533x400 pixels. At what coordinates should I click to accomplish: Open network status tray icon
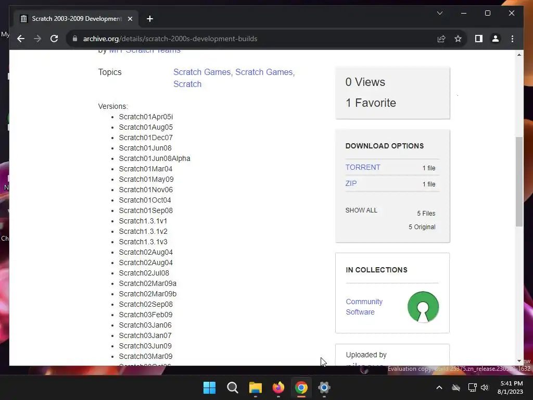(x=472, y=387)
